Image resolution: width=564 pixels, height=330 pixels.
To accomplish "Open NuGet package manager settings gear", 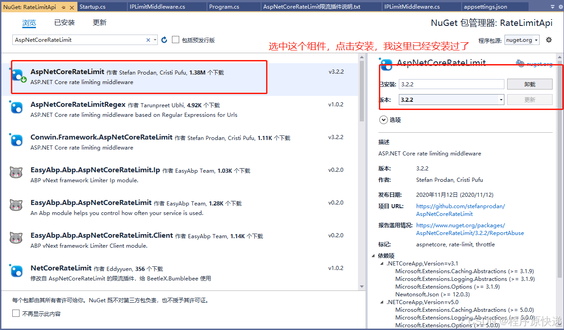I will tap(549, 40).
